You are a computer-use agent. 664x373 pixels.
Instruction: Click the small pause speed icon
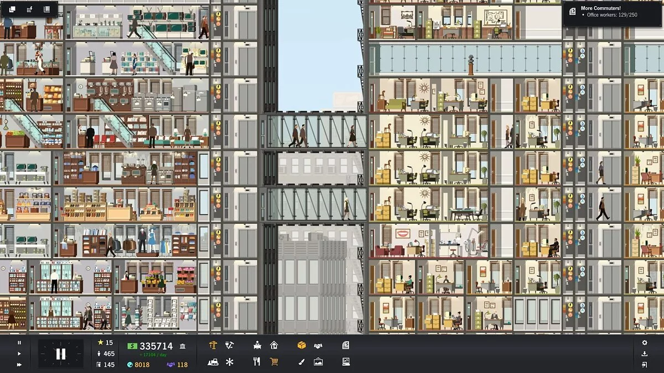click(x=19, y=343)
